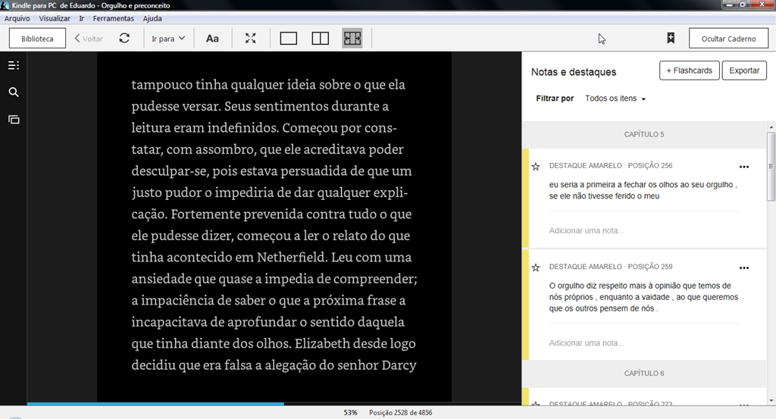Image resolution: width=776 pixels, height=419 pixels.
Task: Star the highlight at Posição 259
Action: click(x=536, y=267)
